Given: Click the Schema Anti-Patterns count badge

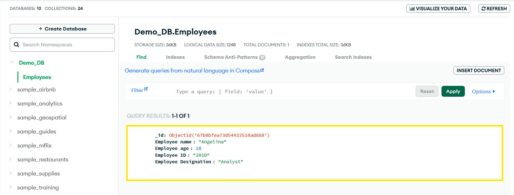Looking at the screenshot, I should (x=262, y=57).
